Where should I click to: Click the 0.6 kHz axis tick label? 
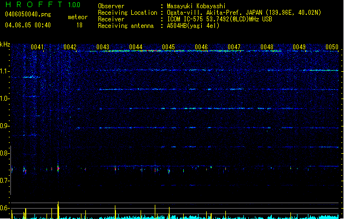5,208
